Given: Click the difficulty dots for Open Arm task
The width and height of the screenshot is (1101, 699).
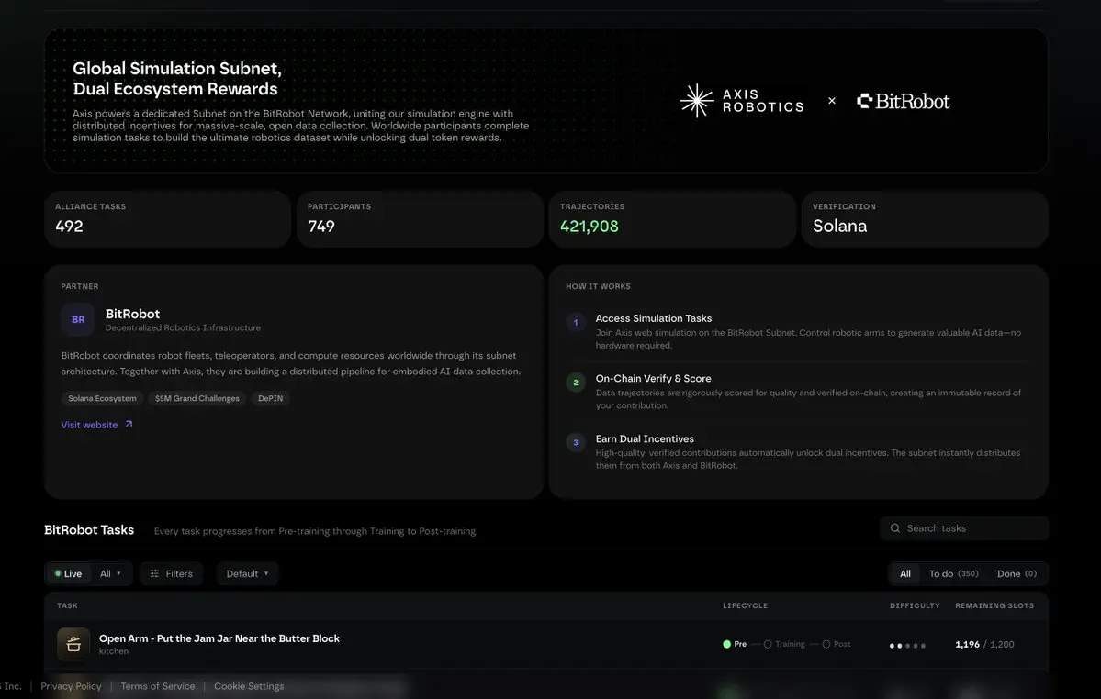Looking at the screenshot, I should 907,645.
